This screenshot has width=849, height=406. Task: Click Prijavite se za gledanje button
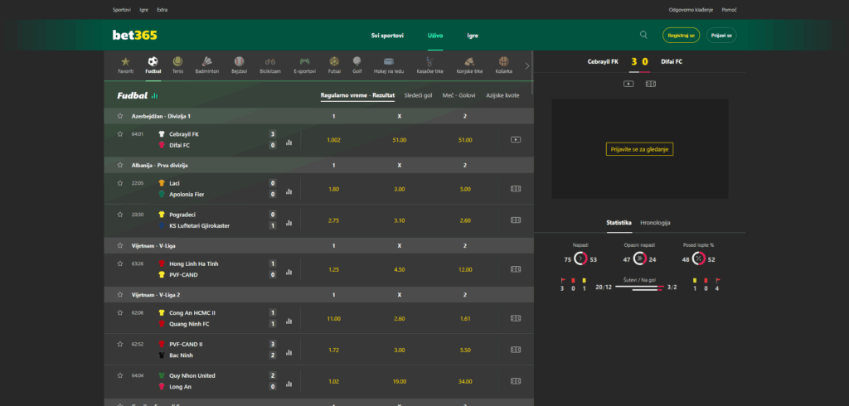click(x=639, y=149)
